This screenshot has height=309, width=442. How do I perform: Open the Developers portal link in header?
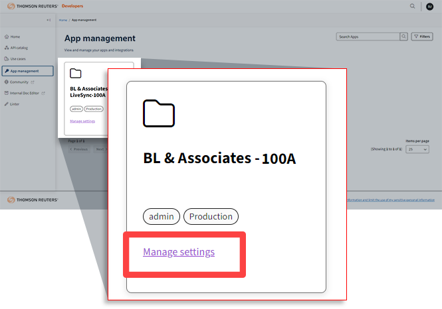(72, 6)
